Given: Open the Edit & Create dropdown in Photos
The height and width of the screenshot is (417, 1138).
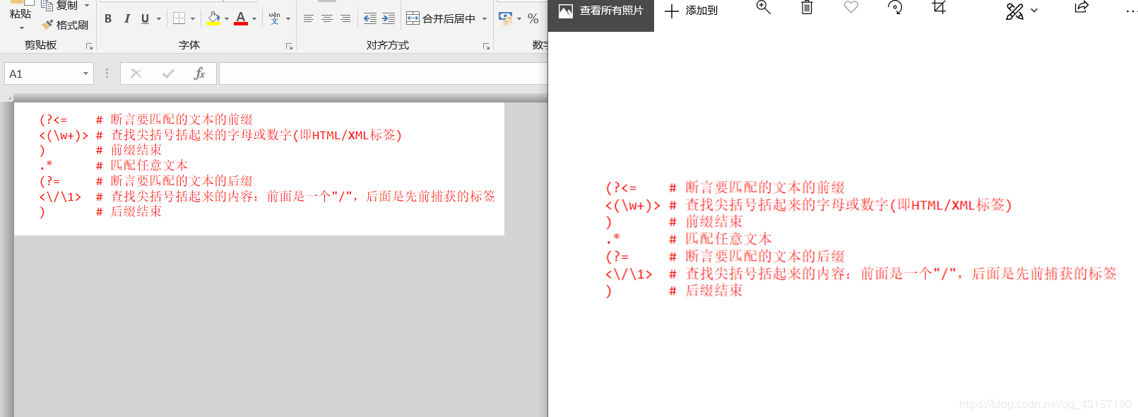Looking at the screenshot, I should (x=1021, y=11).
